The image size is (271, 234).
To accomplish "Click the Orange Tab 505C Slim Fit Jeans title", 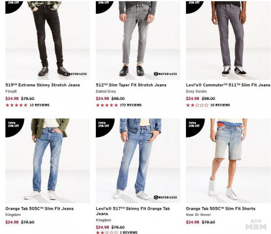I will 39,208.
